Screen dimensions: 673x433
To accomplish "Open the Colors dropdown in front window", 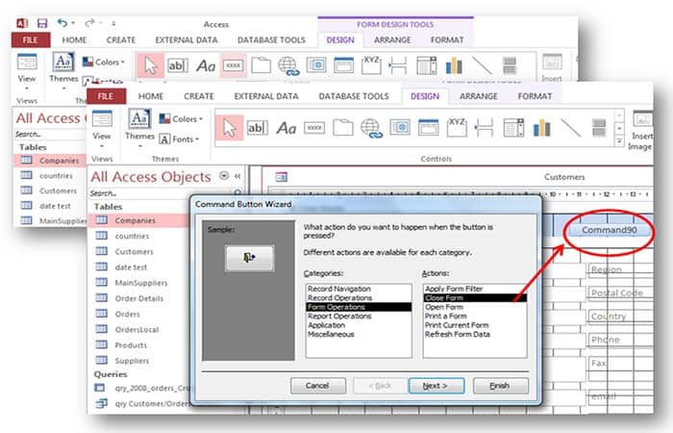I will point(181,119).
